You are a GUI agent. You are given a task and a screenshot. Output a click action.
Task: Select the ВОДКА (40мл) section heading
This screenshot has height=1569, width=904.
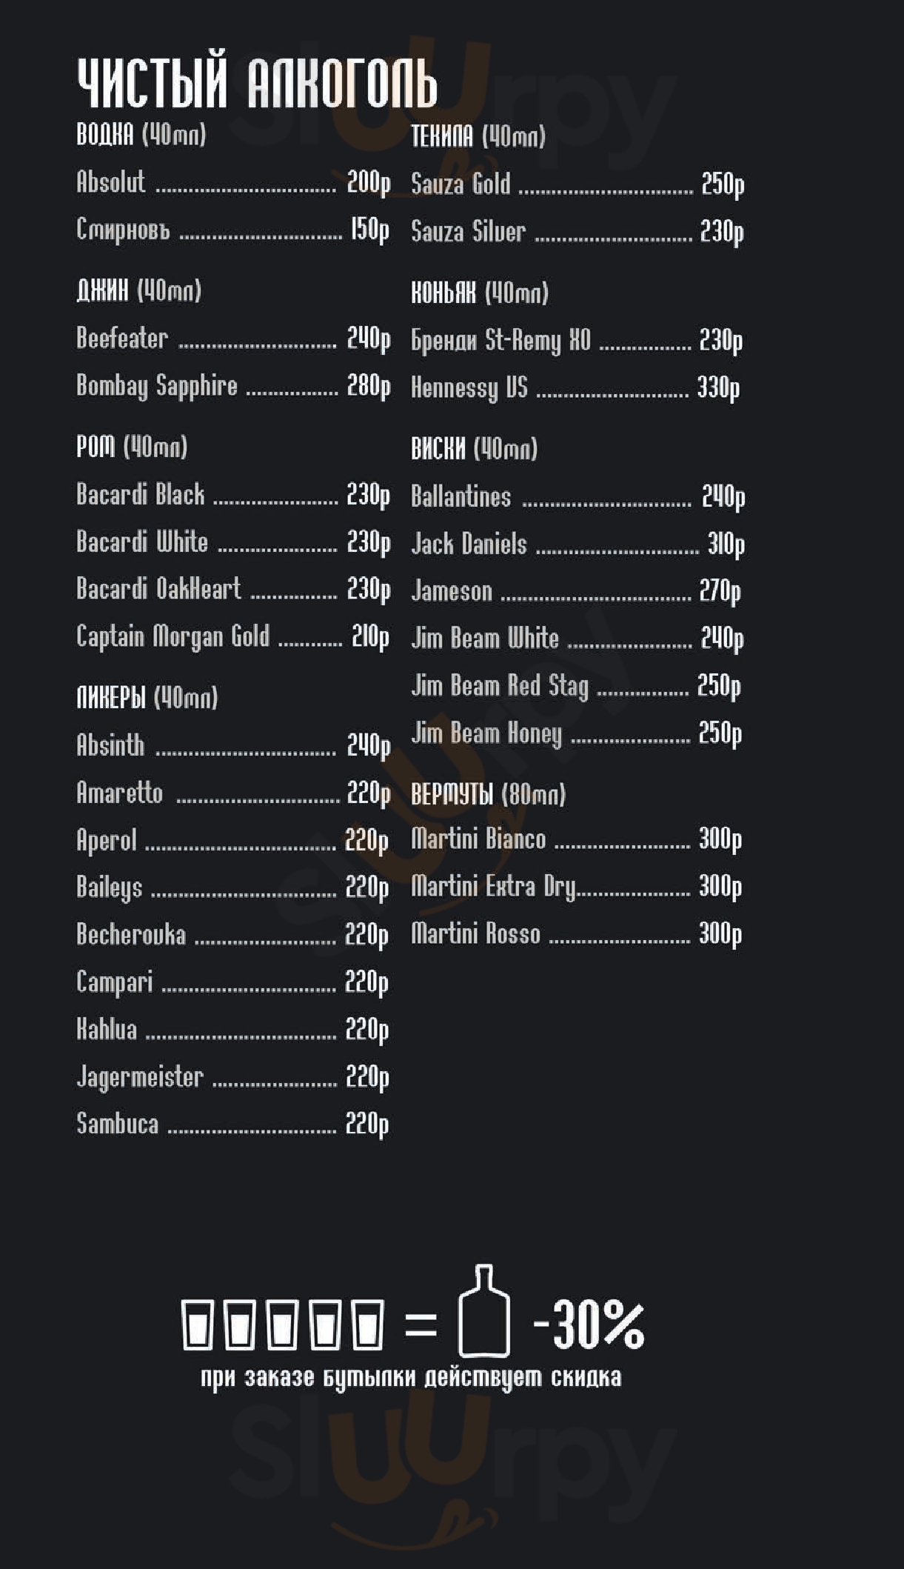[x=141, y=135]
